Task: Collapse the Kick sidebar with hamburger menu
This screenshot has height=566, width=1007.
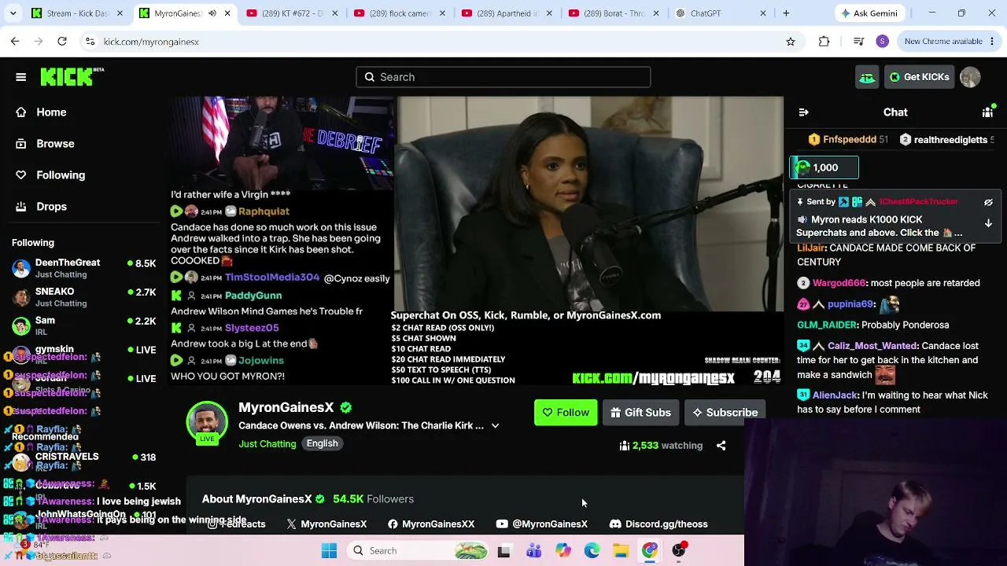Action: pos(21,77)
